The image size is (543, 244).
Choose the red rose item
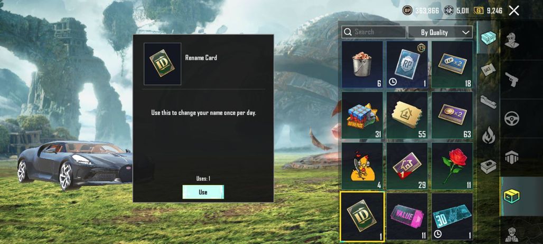[x=452, y=166]
